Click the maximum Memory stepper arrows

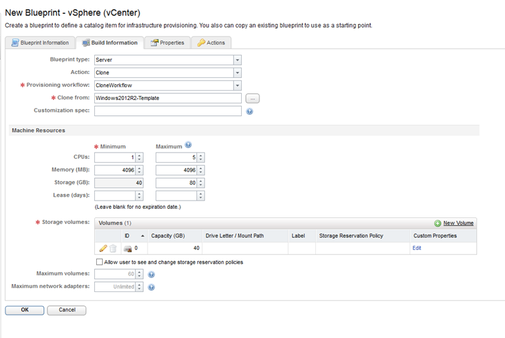(200, 170)
